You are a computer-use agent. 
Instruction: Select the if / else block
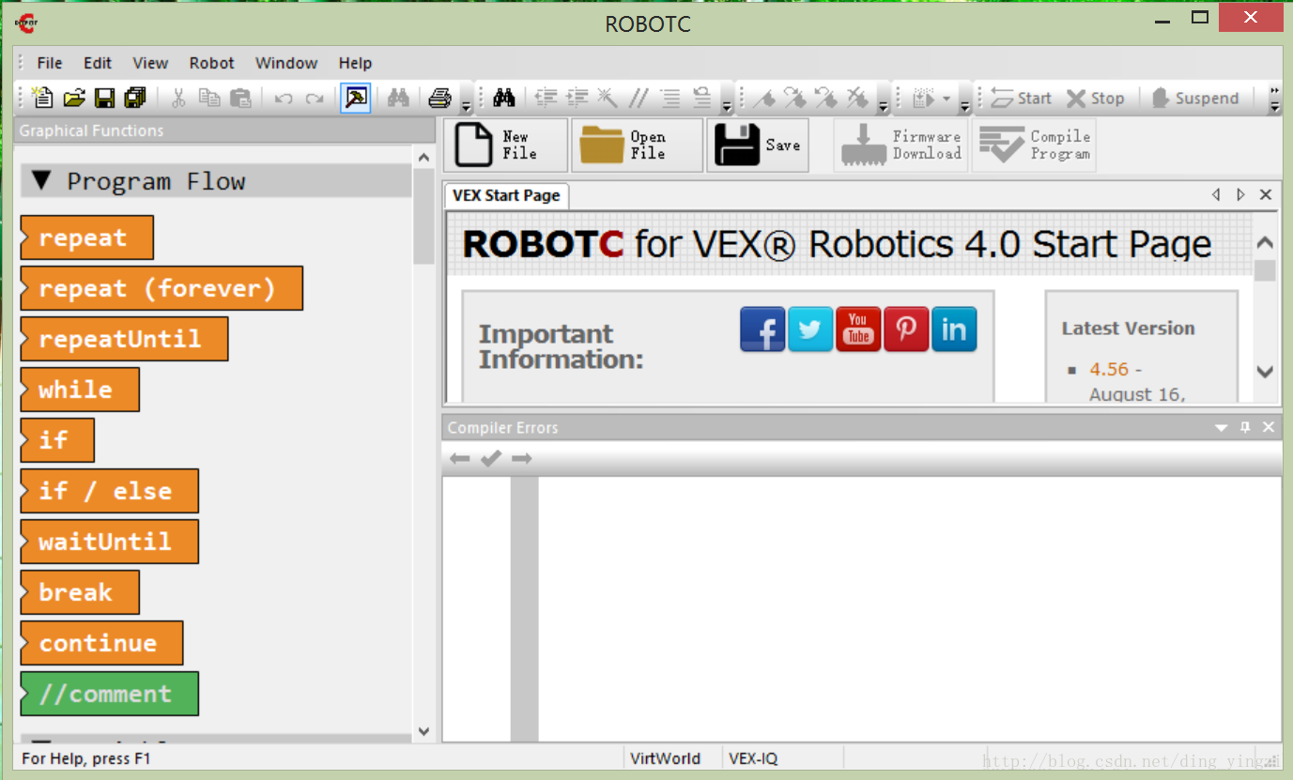[x=109, y=491]
